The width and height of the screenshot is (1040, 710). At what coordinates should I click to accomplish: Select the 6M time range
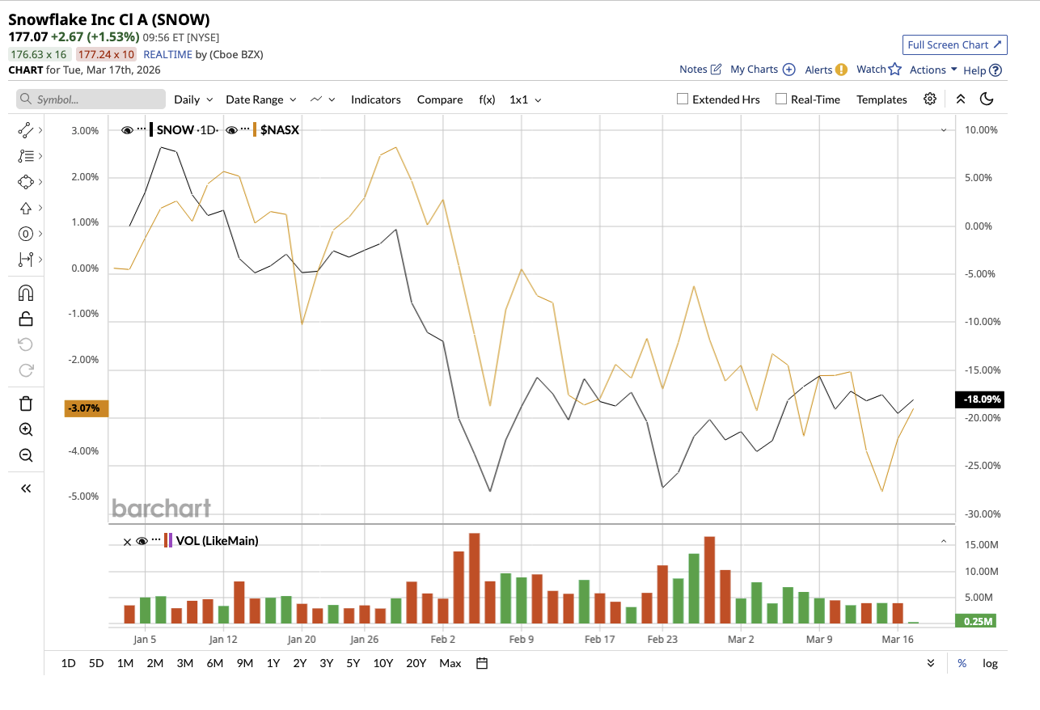point(214,663)
